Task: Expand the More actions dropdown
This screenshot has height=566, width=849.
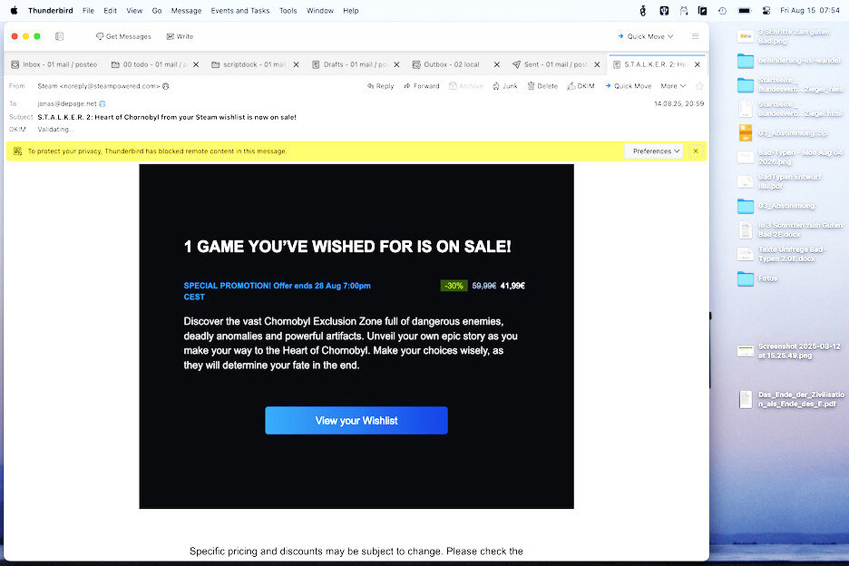Action: click(673, 86)
